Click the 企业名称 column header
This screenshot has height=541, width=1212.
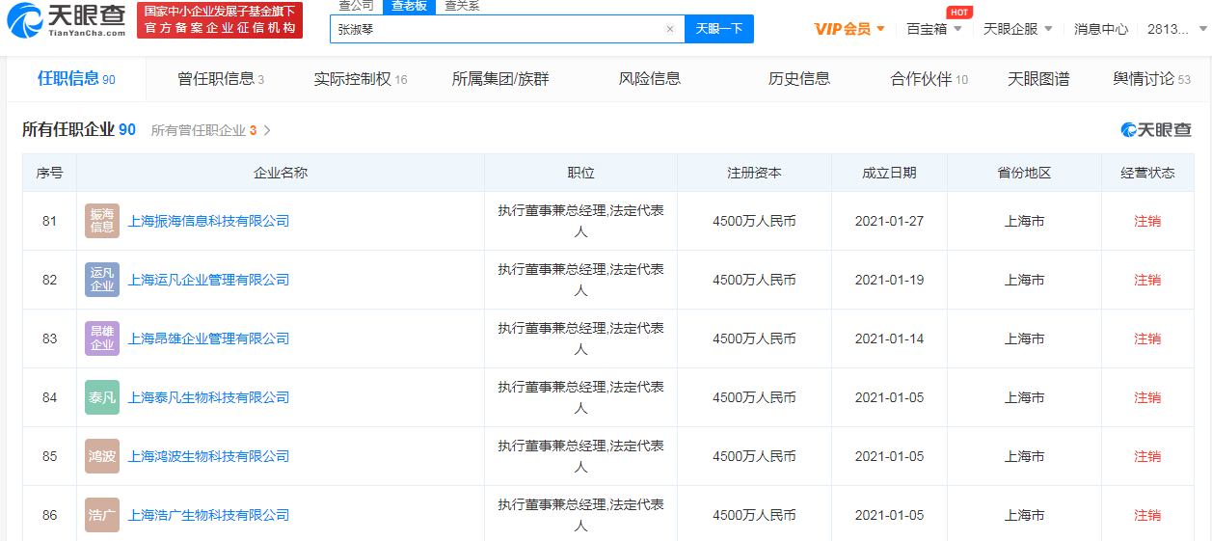coord(281,173)
